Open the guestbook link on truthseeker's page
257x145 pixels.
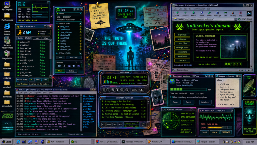click(182, 56)
